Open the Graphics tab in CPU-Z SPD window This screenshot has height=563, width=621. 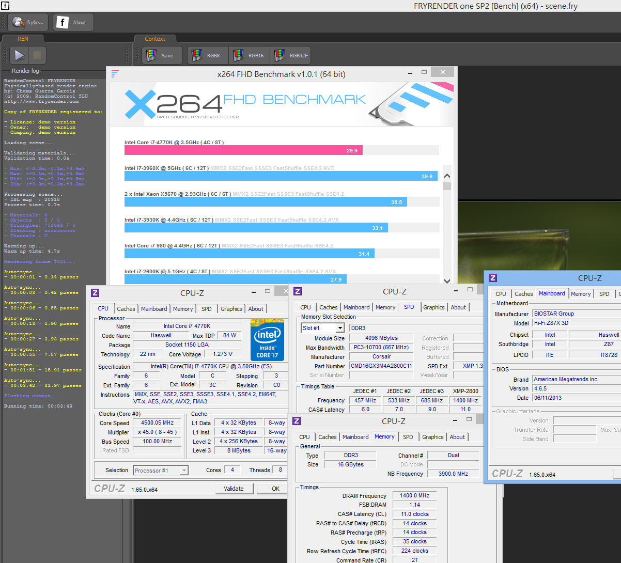(x=434, y=307)
